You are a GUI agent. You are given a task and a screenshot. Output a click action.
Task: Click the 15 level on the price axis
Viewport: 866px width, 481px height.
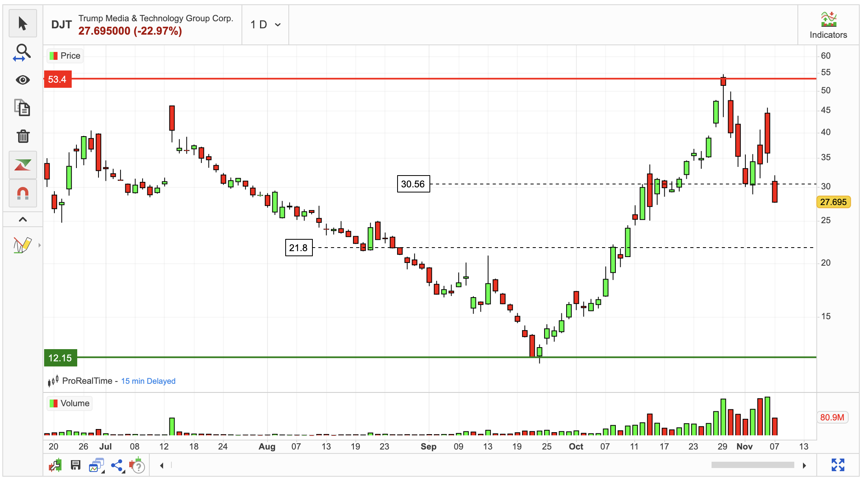pyautogui.click(x=826, y=316)
